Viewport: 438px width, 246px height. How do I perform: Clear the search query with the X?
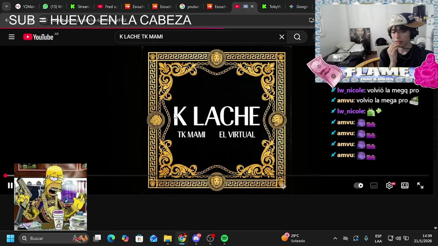pyautogui.click(x=282, y=37)
